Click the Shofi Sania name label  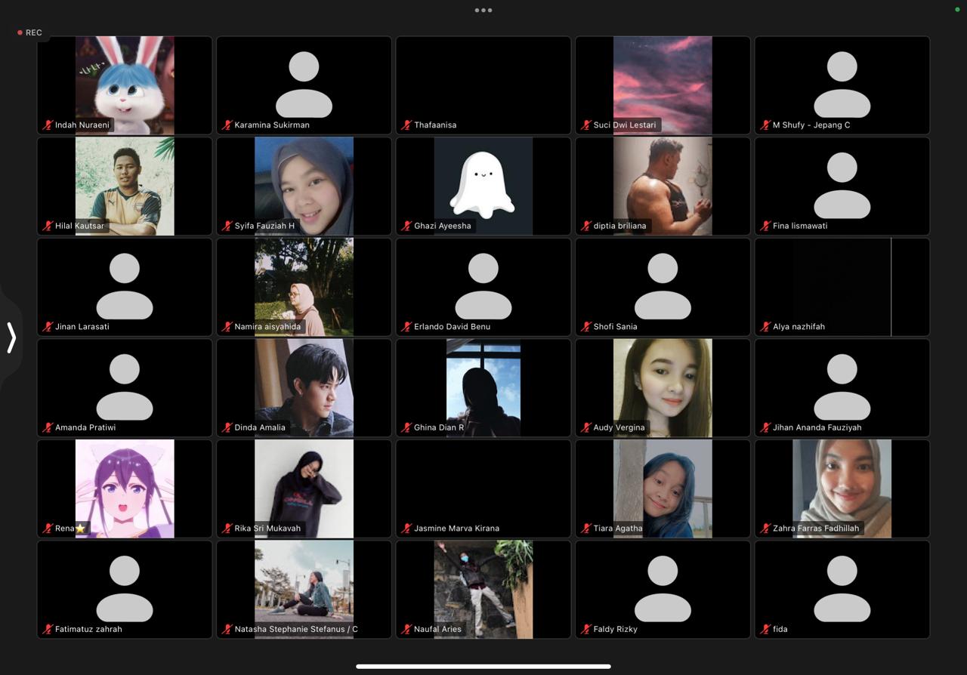coord(615,327)
